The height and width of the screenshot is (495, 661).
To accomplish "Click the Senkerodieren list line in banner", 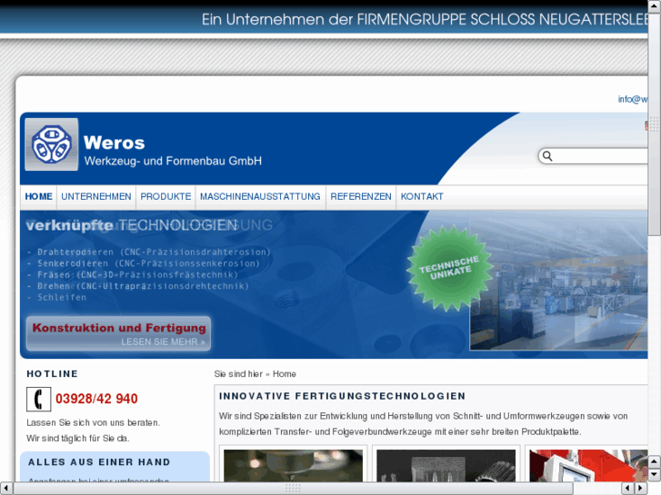I will [144, 263].
